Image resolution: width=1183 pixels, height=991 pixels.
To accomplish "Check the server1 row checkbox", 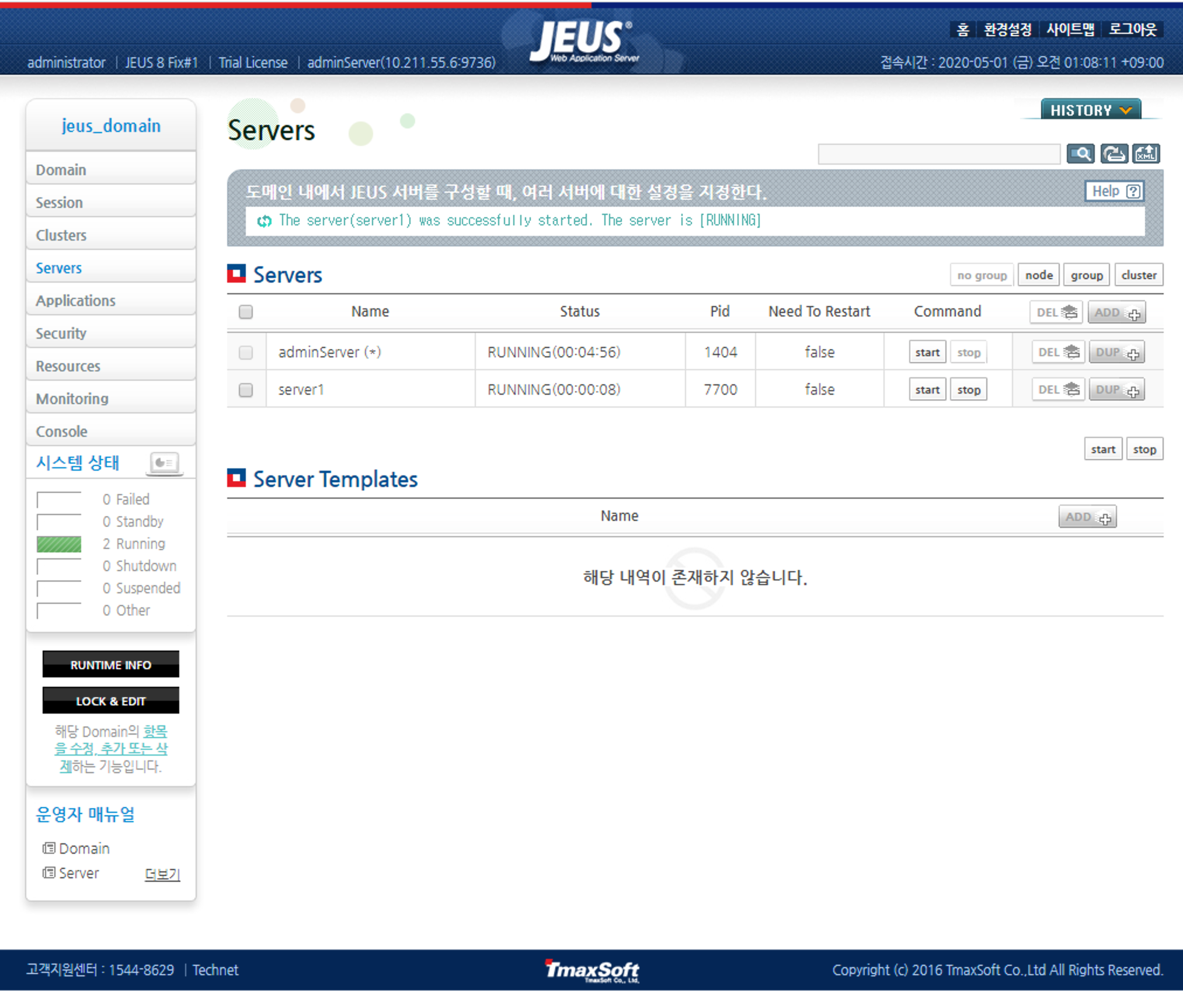I will pos(246,390).
